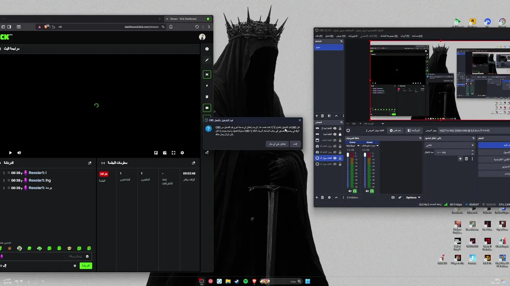
Task: Open source properties gear below sources list
Action: (329, 197)
